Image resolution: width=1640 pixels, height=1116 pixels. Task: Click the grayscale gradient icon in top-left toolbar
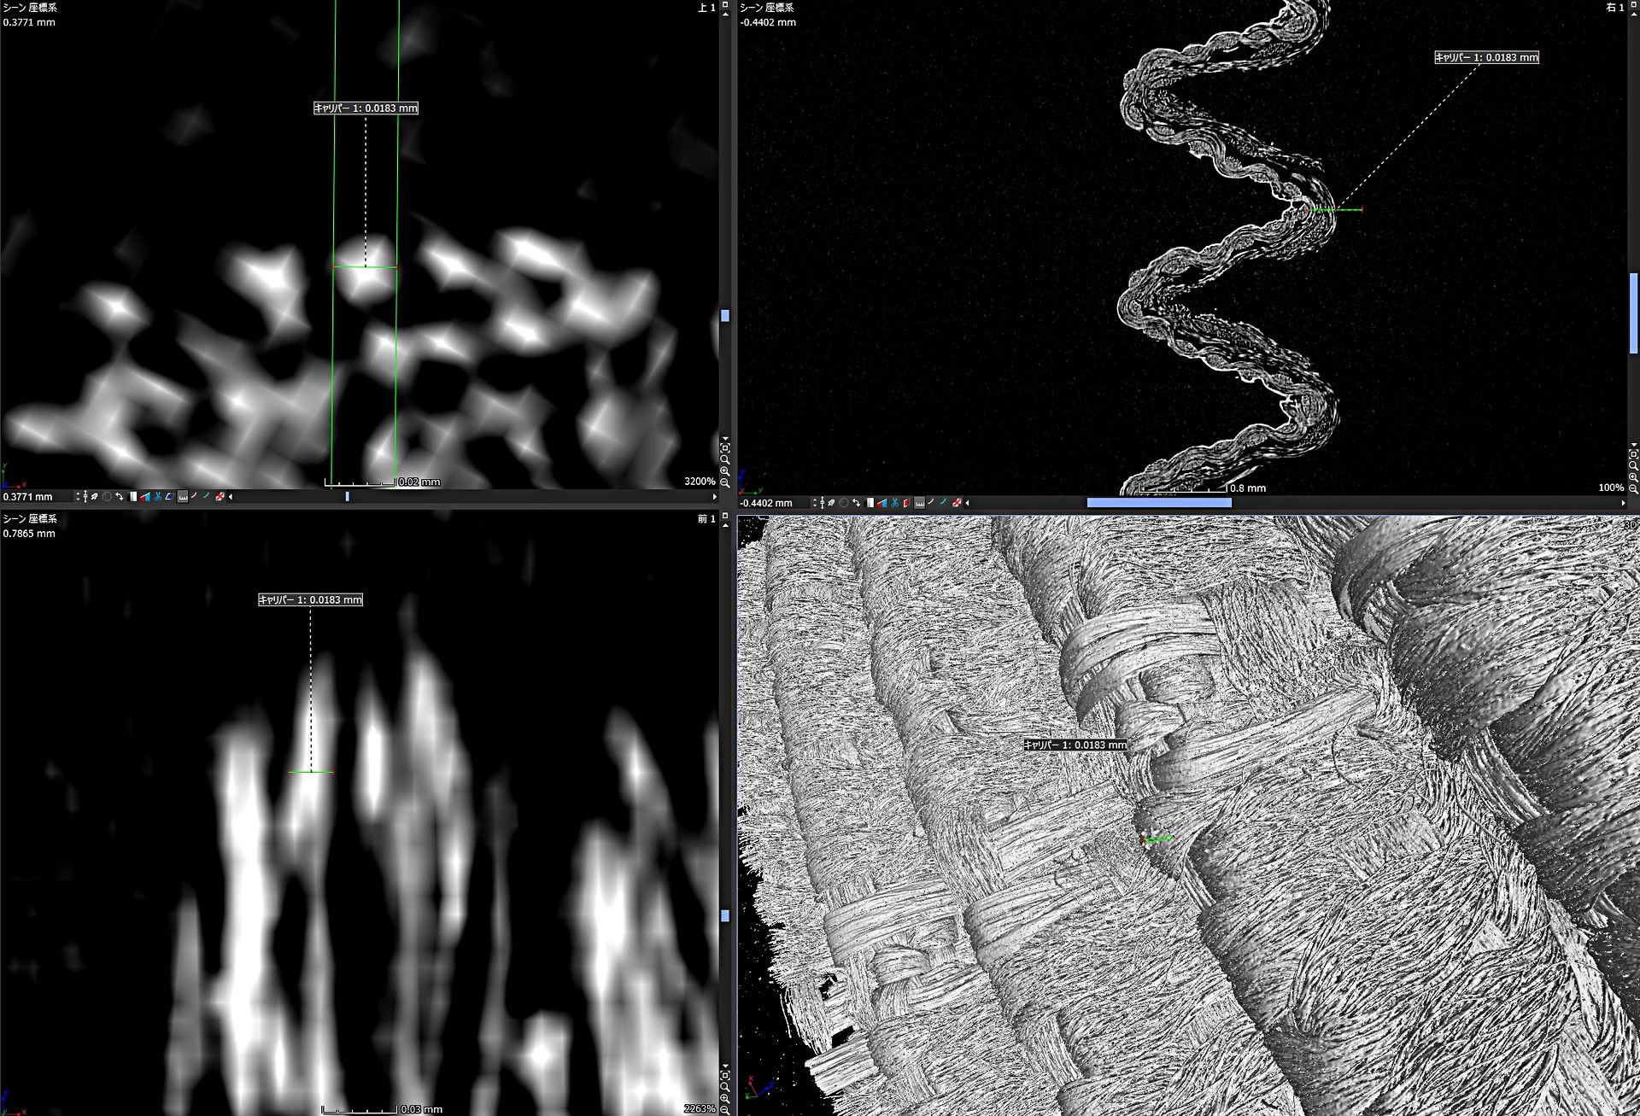tap(132, 496)
